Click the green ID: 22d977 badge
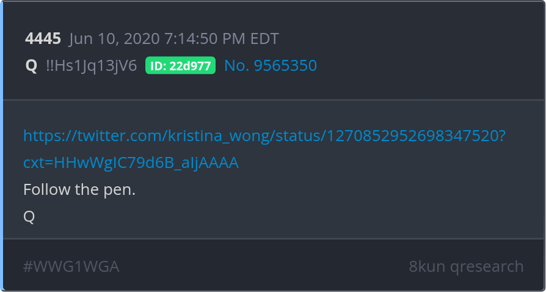This screenshot has height=292, width=546. point(180,65)
